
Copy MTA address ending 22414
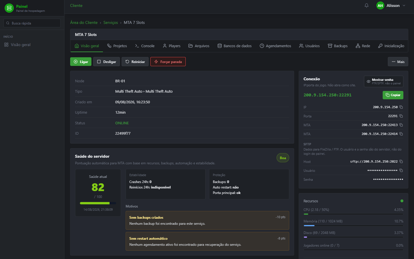pos(401,134)
